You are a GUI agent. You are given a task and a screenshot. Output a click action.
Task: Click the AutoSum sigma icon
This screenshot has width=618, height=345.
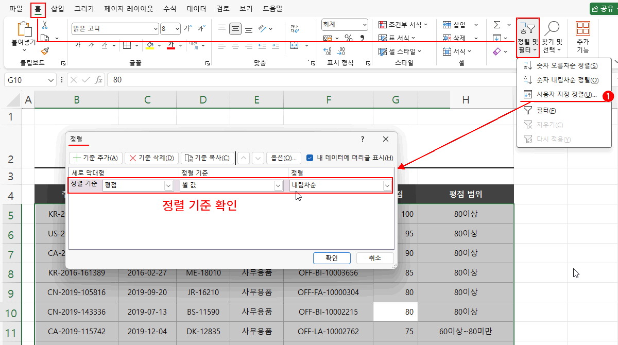point(497,25)
